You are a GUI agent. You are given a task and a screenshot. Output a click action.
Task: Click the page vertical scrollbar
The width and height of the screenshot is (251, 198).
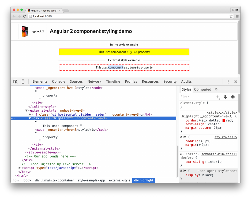239,48
